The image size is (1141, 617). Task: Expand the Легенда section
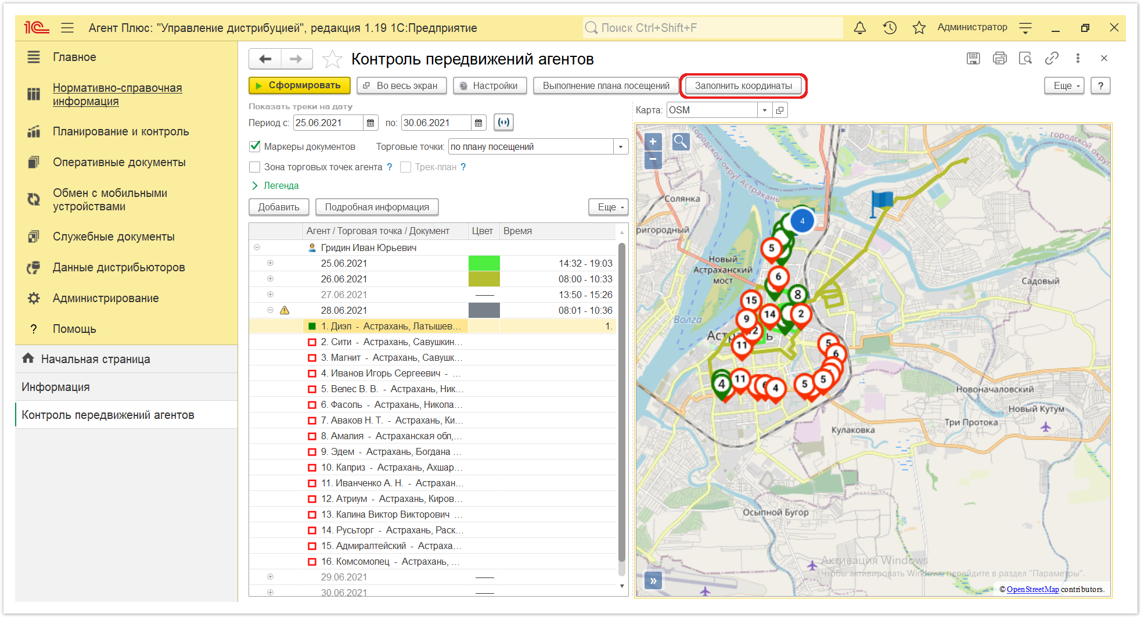coord(276,185)
